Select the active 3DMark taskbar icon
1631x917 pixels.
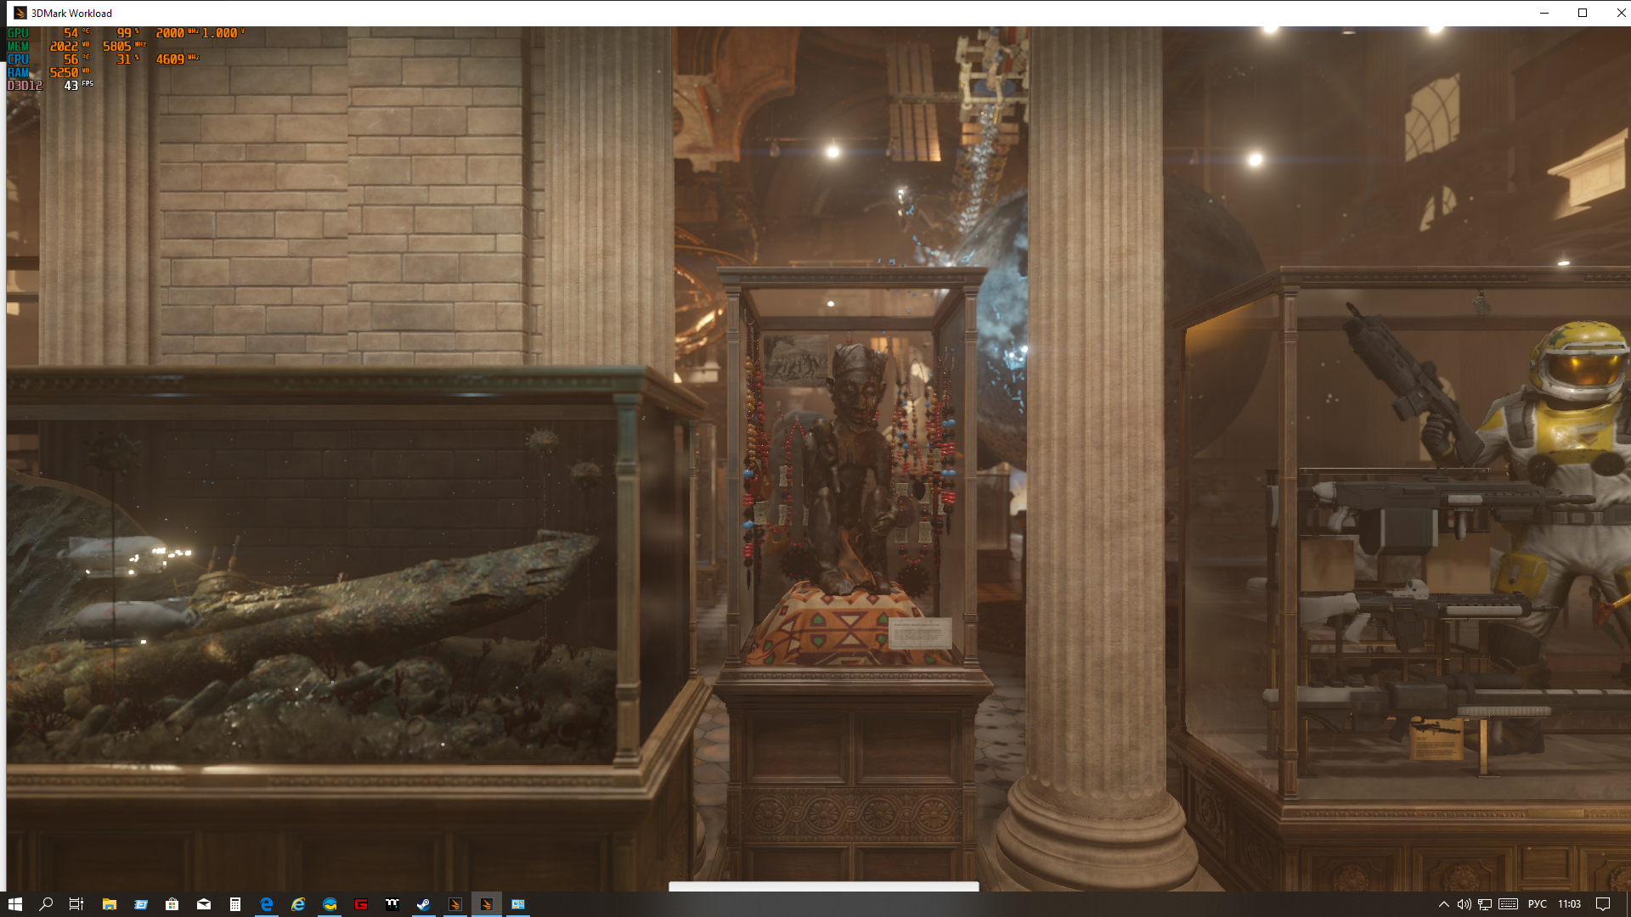click(x=487, y=904)
